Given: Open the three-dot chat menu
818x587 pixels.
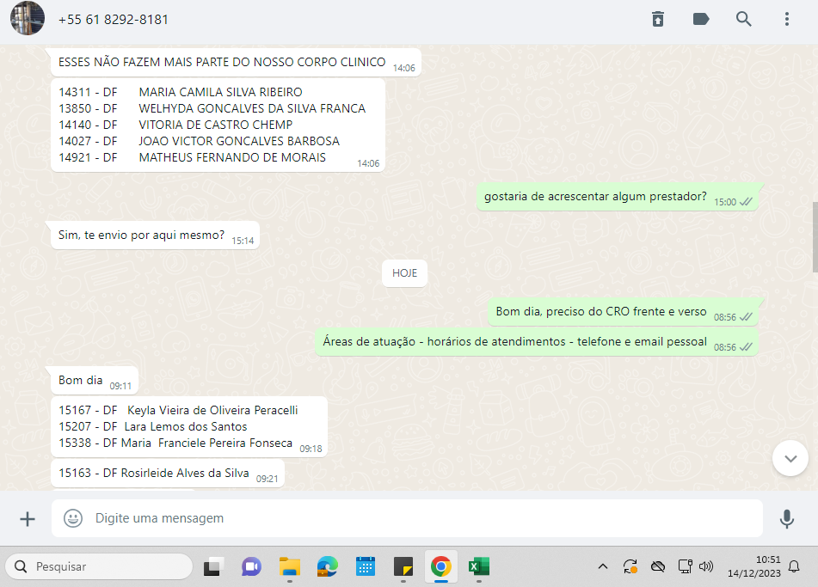Looking at the screenshot, I should 787,19.
